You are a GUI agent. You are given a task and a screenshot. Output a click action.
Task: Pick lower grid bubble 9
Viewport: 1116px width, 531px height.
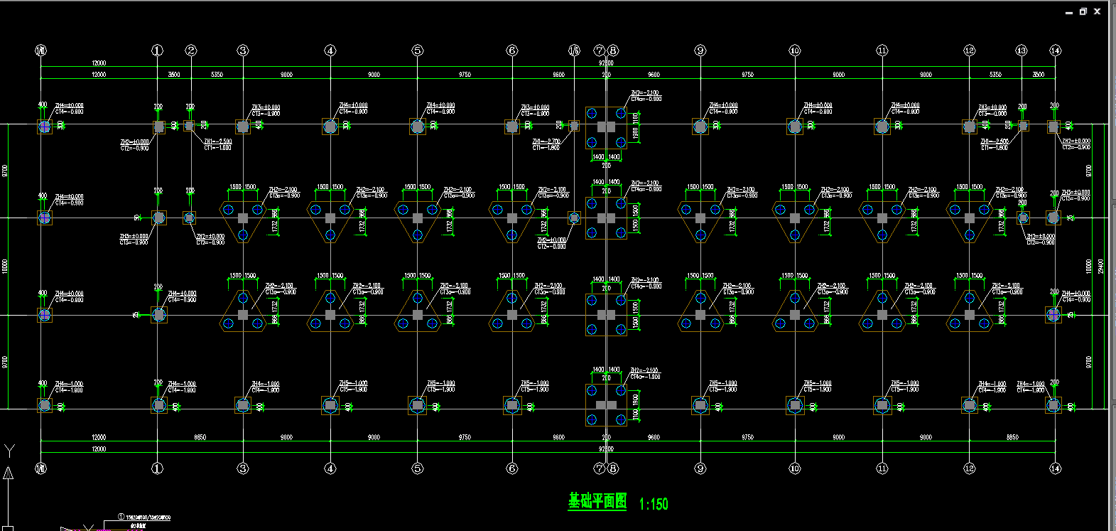pos(700,468)
